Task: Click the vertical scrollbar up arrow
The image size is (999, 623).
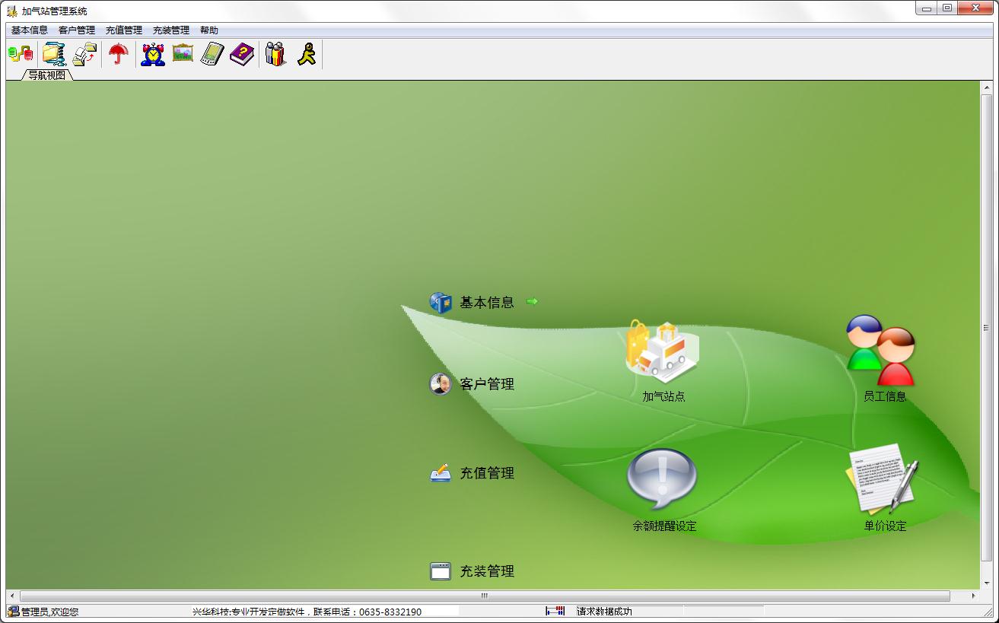Action: [986, 87]
